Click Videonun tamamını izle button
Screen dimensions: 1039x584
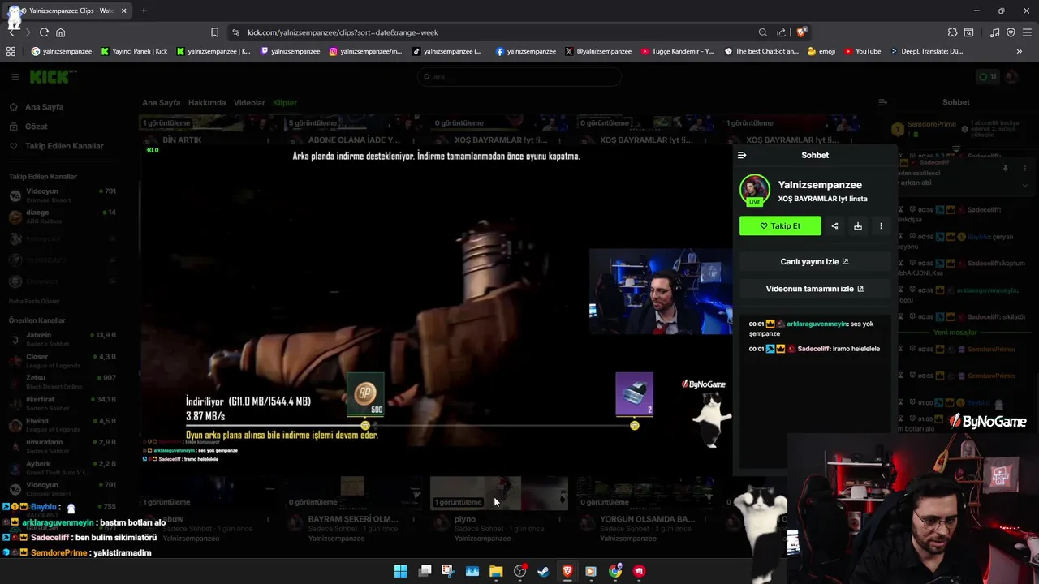[814, 289]
